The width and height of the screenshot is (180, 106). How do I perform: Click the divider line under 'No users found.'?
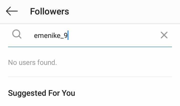coord(90,77)
